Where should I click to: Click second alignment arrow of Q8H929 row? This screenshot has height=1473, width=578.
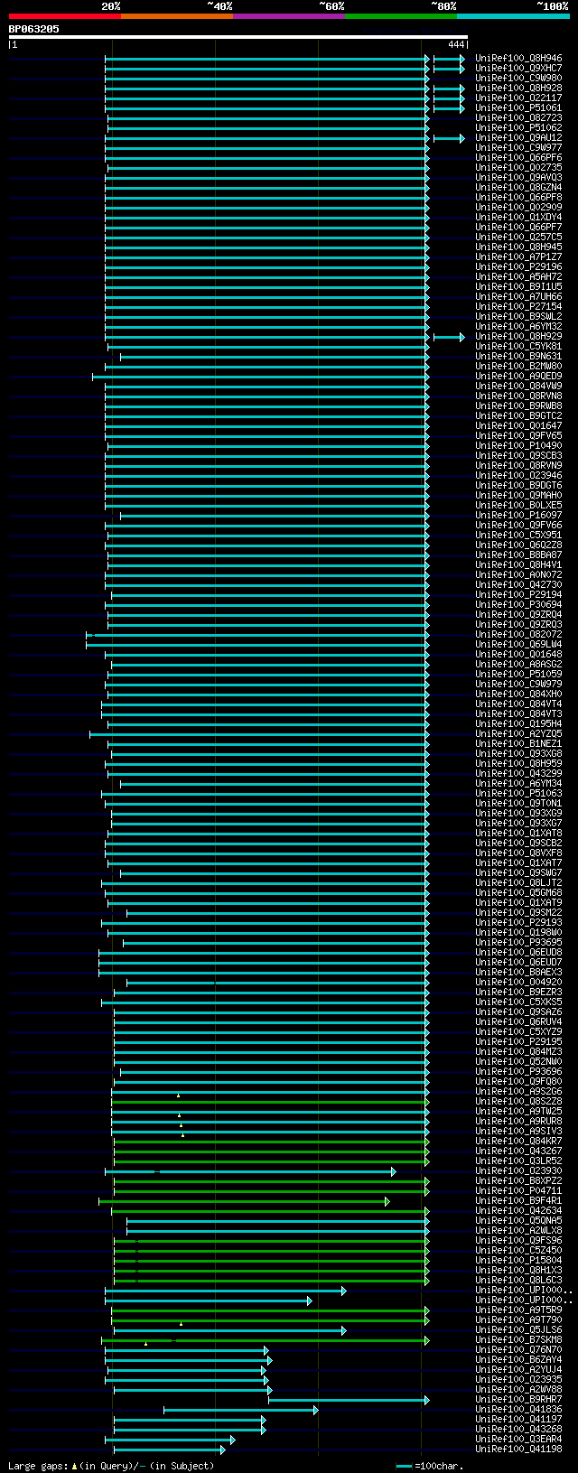[449, 337]
